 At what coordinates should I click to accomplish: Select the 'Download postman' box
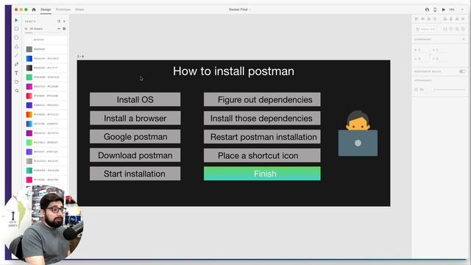(135, 155)
